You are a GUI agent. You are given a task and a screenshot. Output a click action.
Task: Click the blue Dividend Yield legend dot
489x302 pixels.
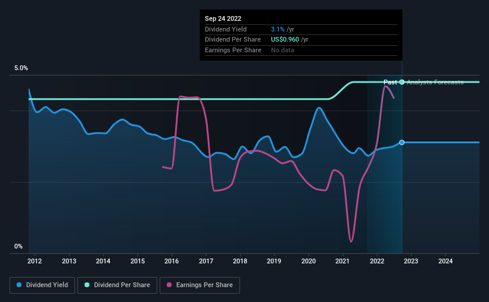coord(19,285)
